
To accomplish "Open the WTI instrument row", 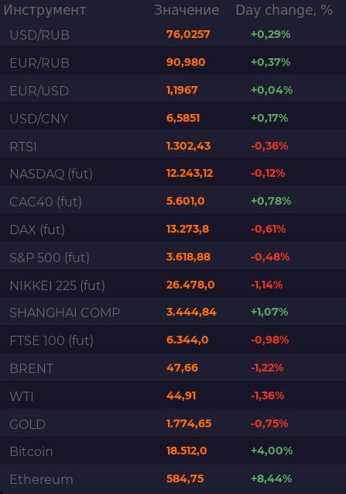I will pyautogui.click(x=173, y=396).
